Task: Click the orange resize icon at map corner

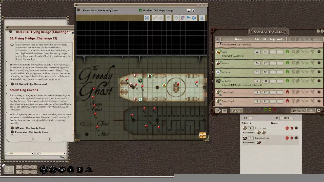Action: [202, 135]
